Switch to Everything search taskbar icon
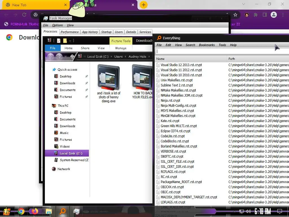 [x=63, y=211]
